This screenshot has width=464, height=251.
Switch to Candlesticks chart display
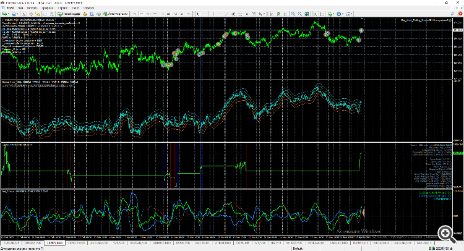click(x=278, y=14)
